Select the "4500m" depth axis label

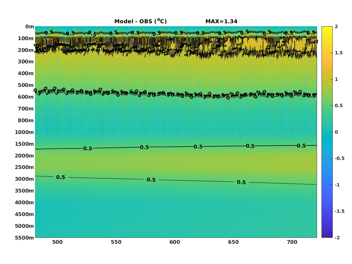24,214
